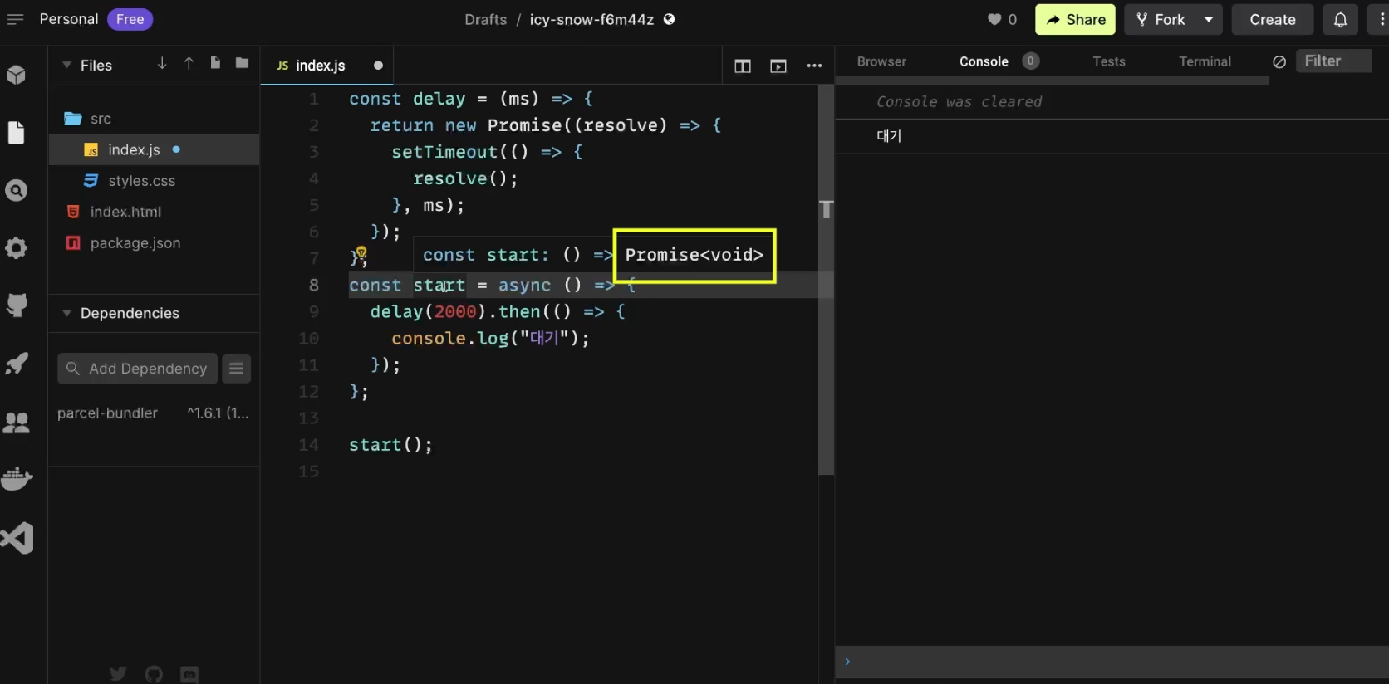The image size is (1389, 684).
Task: Open the Live collaboration people icon
Action: click(x=16, y=423)
